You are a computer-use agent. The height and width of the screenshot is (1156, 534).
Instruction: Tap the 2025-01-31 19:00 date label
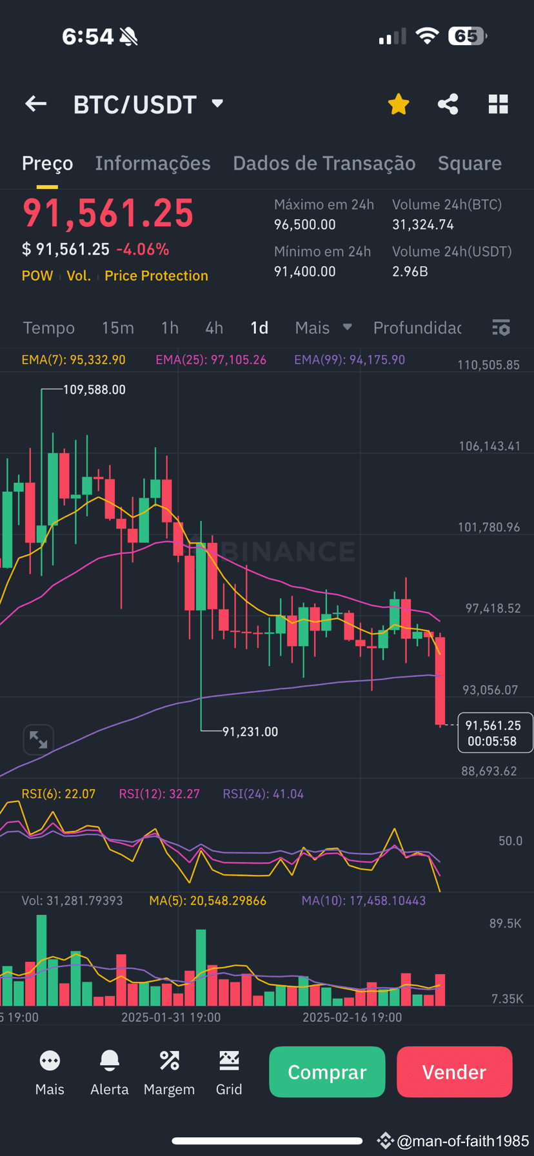pos(171,1017)
